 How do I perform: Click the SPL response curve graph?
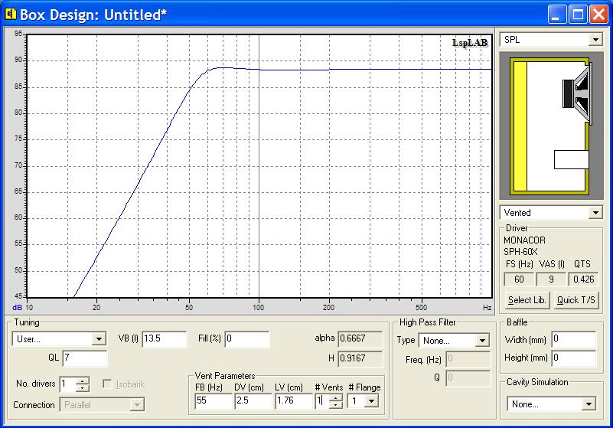[x=259, y=166]
